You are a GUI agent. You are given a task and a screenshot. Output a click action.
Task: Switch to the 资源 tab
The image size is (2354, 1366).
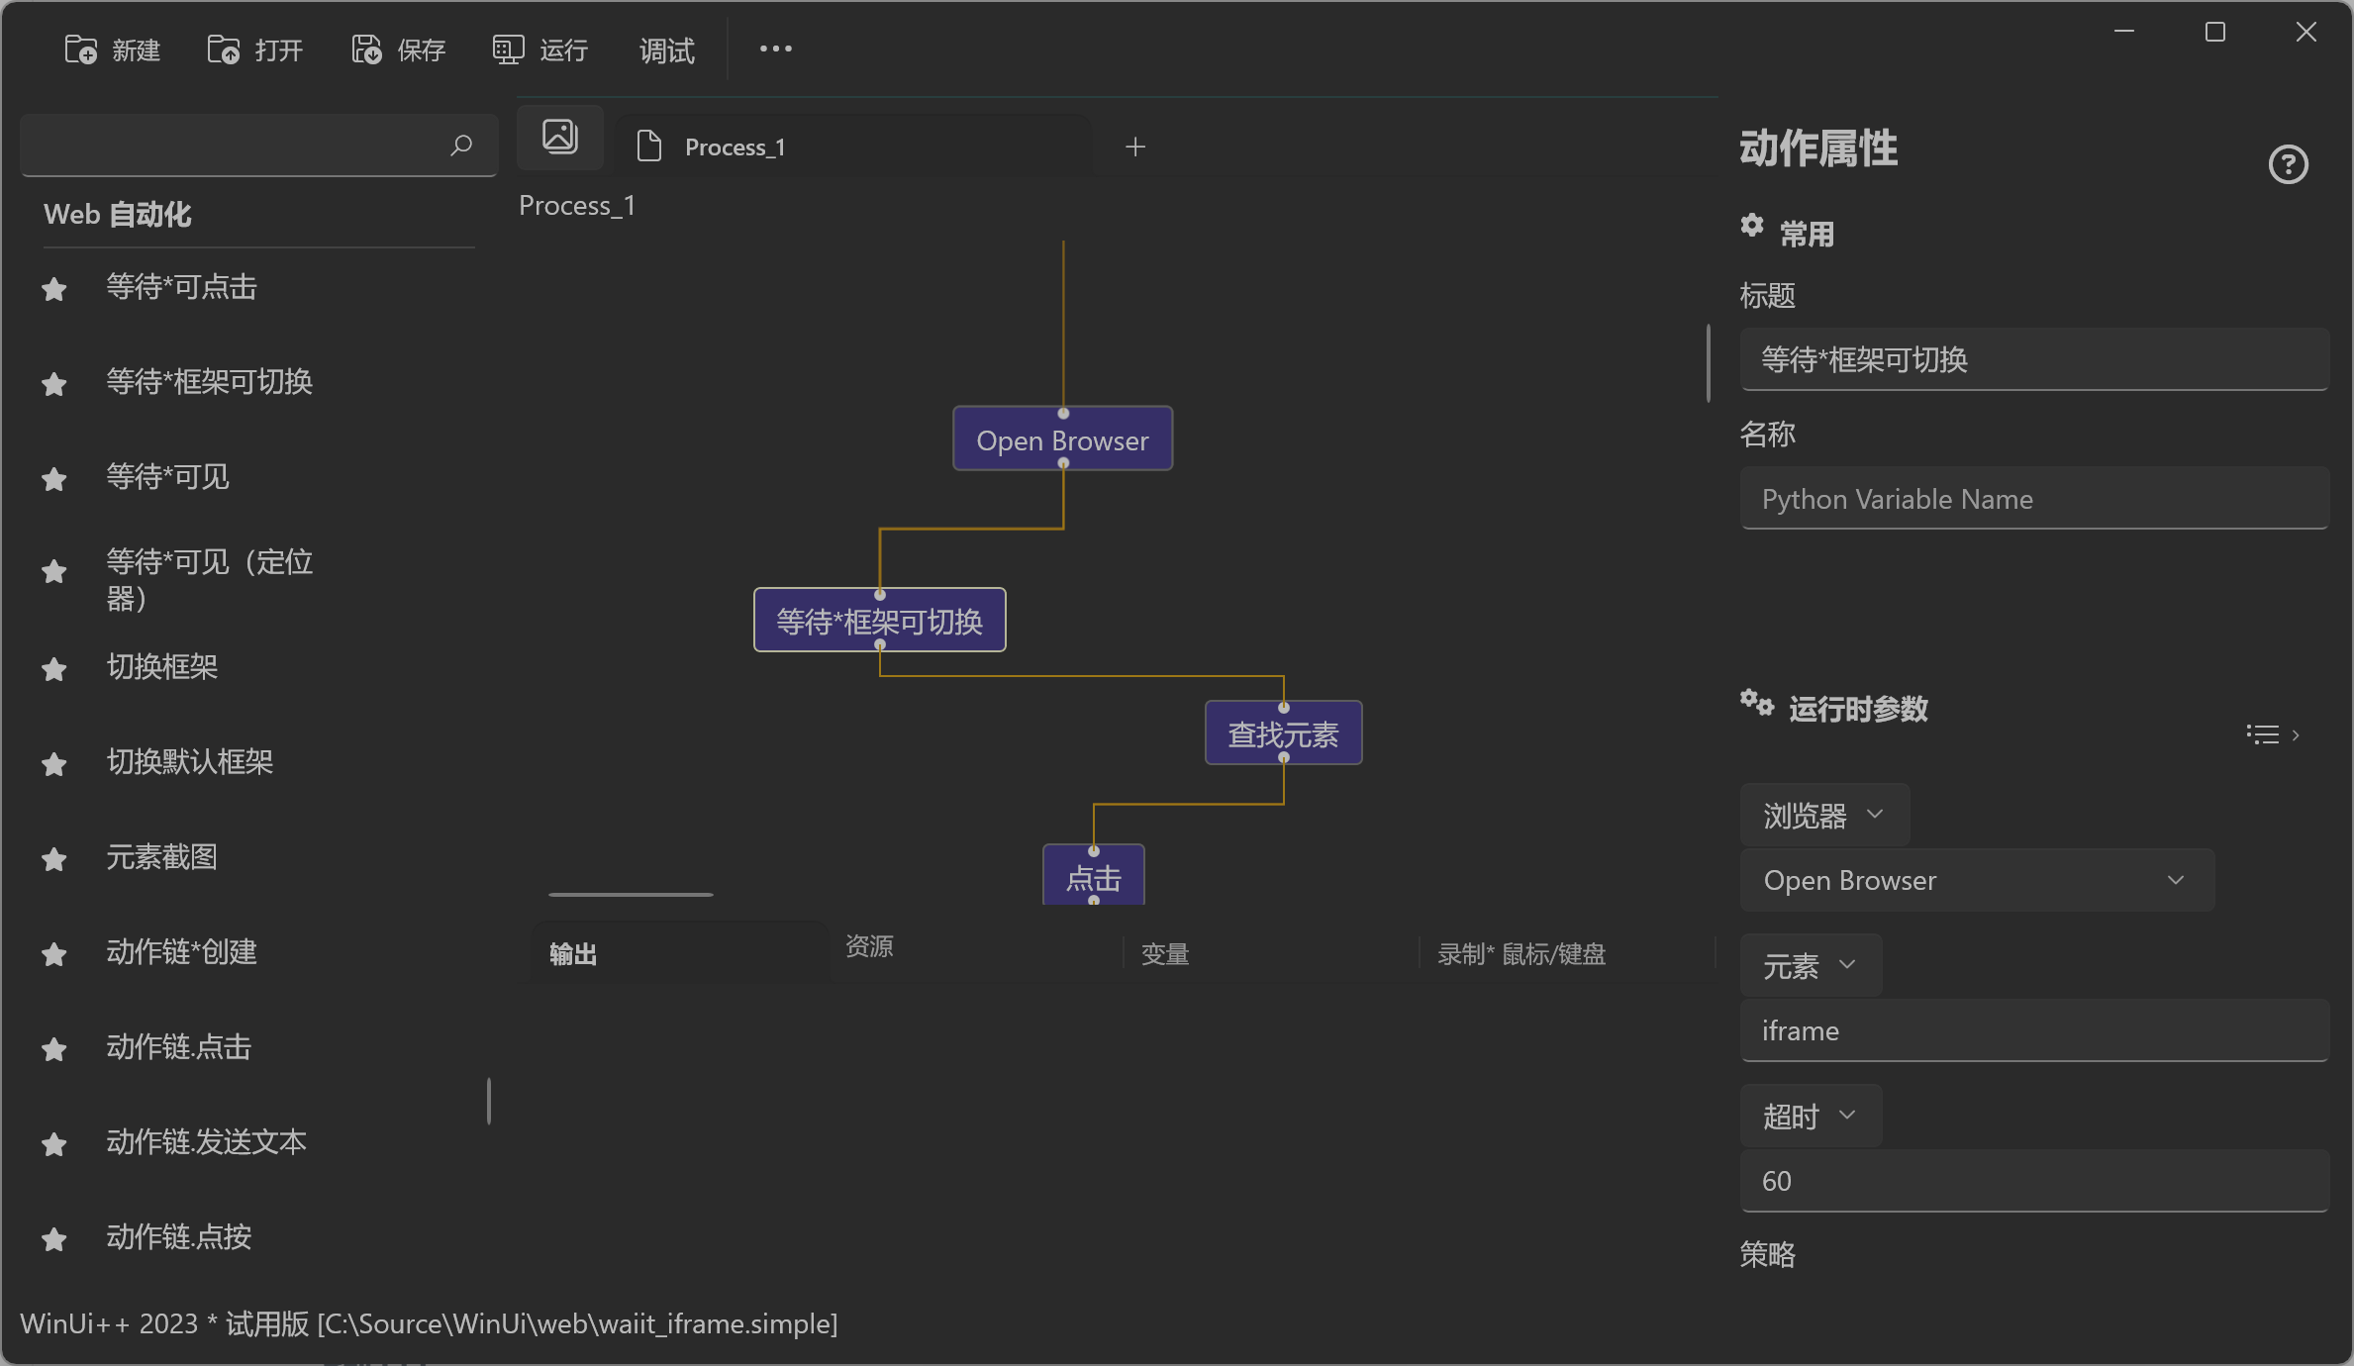tap(869, 947)
